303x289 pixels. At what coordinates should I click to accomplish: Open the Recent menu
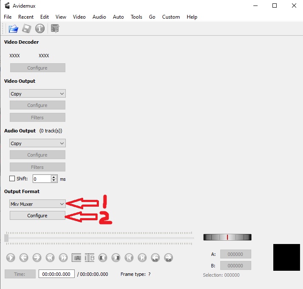pyautogui.click(x=26, y=17)
